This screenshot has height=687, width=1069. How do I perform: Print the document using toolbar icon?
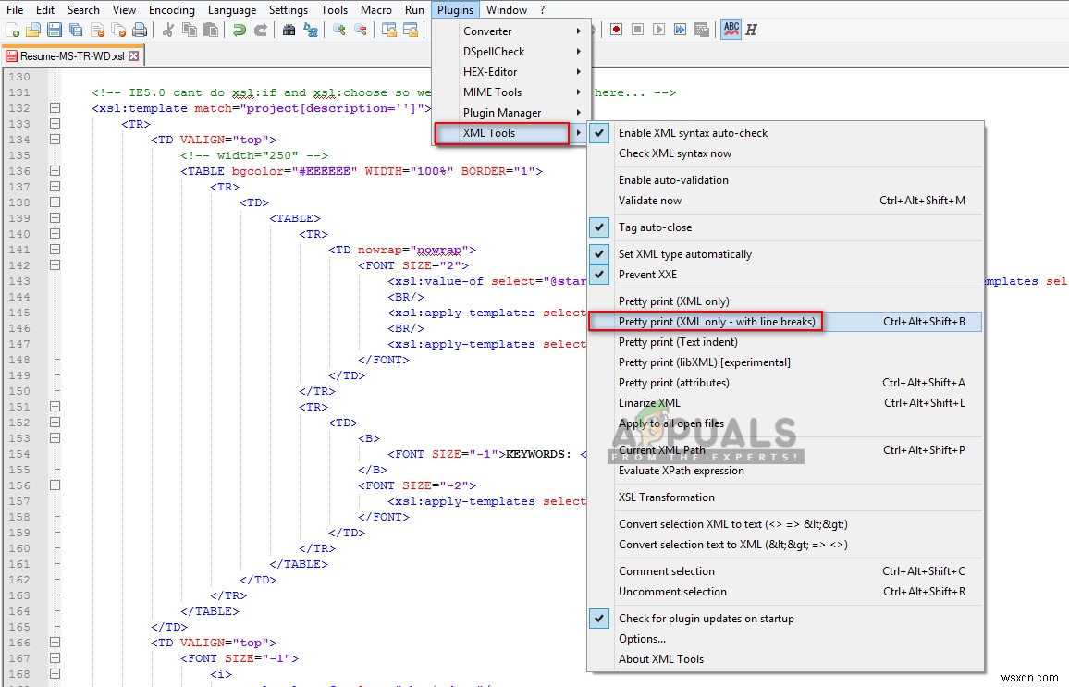[x=140, y=30]
